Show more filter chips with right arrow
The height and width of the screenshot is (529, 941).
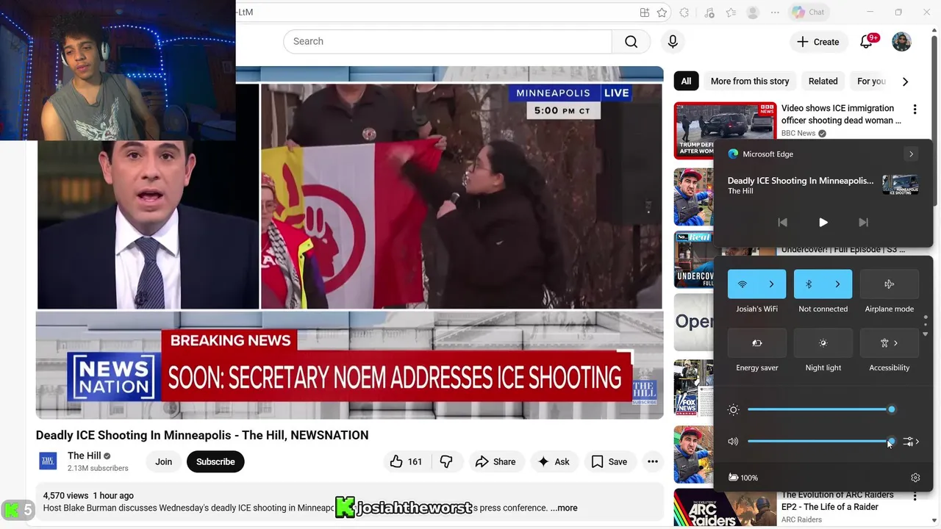point(905,82)
